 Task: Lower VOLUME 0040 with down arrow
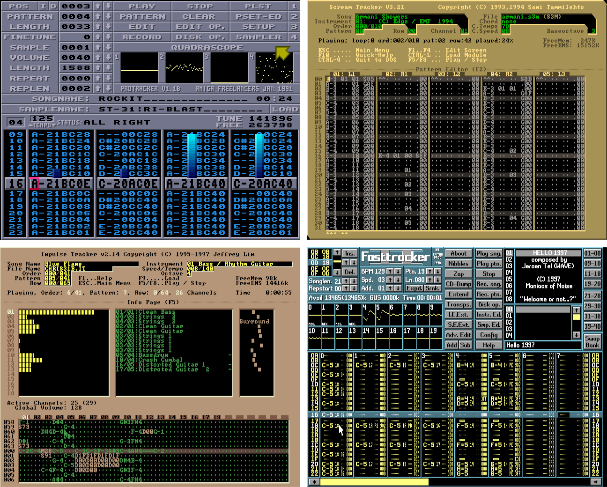[x=108, y=58]
